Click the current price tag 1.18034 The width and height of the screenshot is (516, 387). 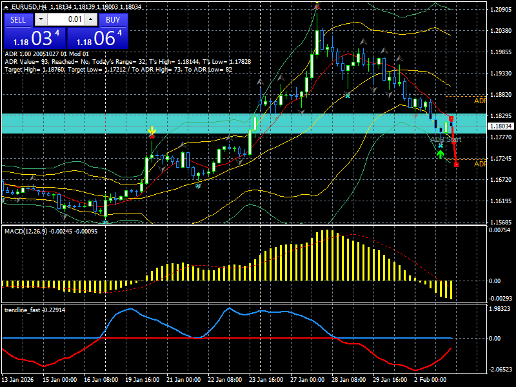(x=501, y=126)
